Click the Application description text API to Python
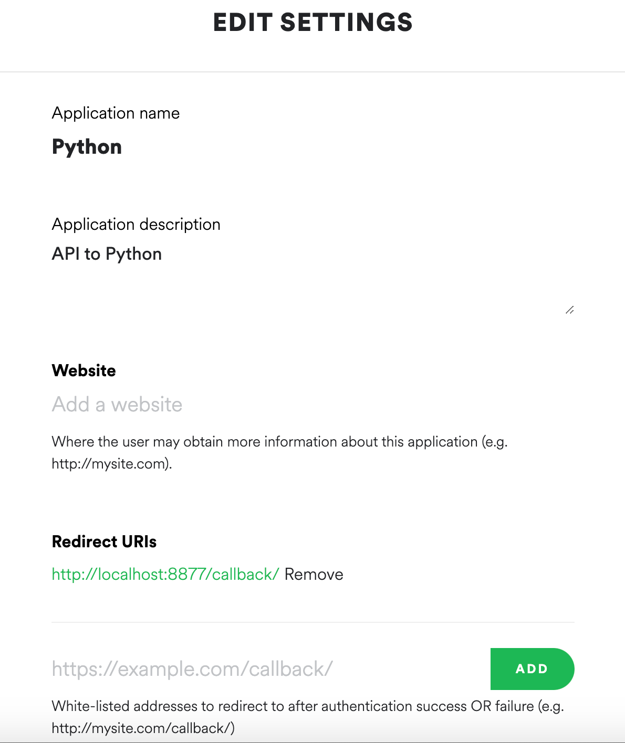The width and height of the screenshot is (625, 743). coord(106,253)
